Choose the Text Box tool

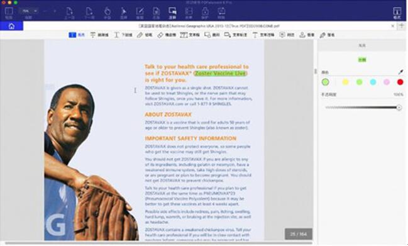pos(190,35)
